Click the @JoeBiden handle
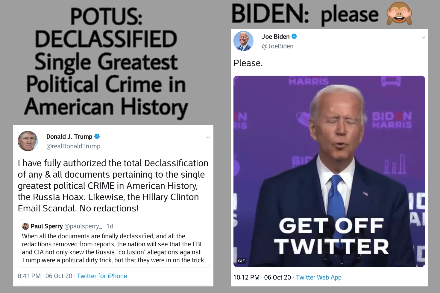 pos(278,46)
